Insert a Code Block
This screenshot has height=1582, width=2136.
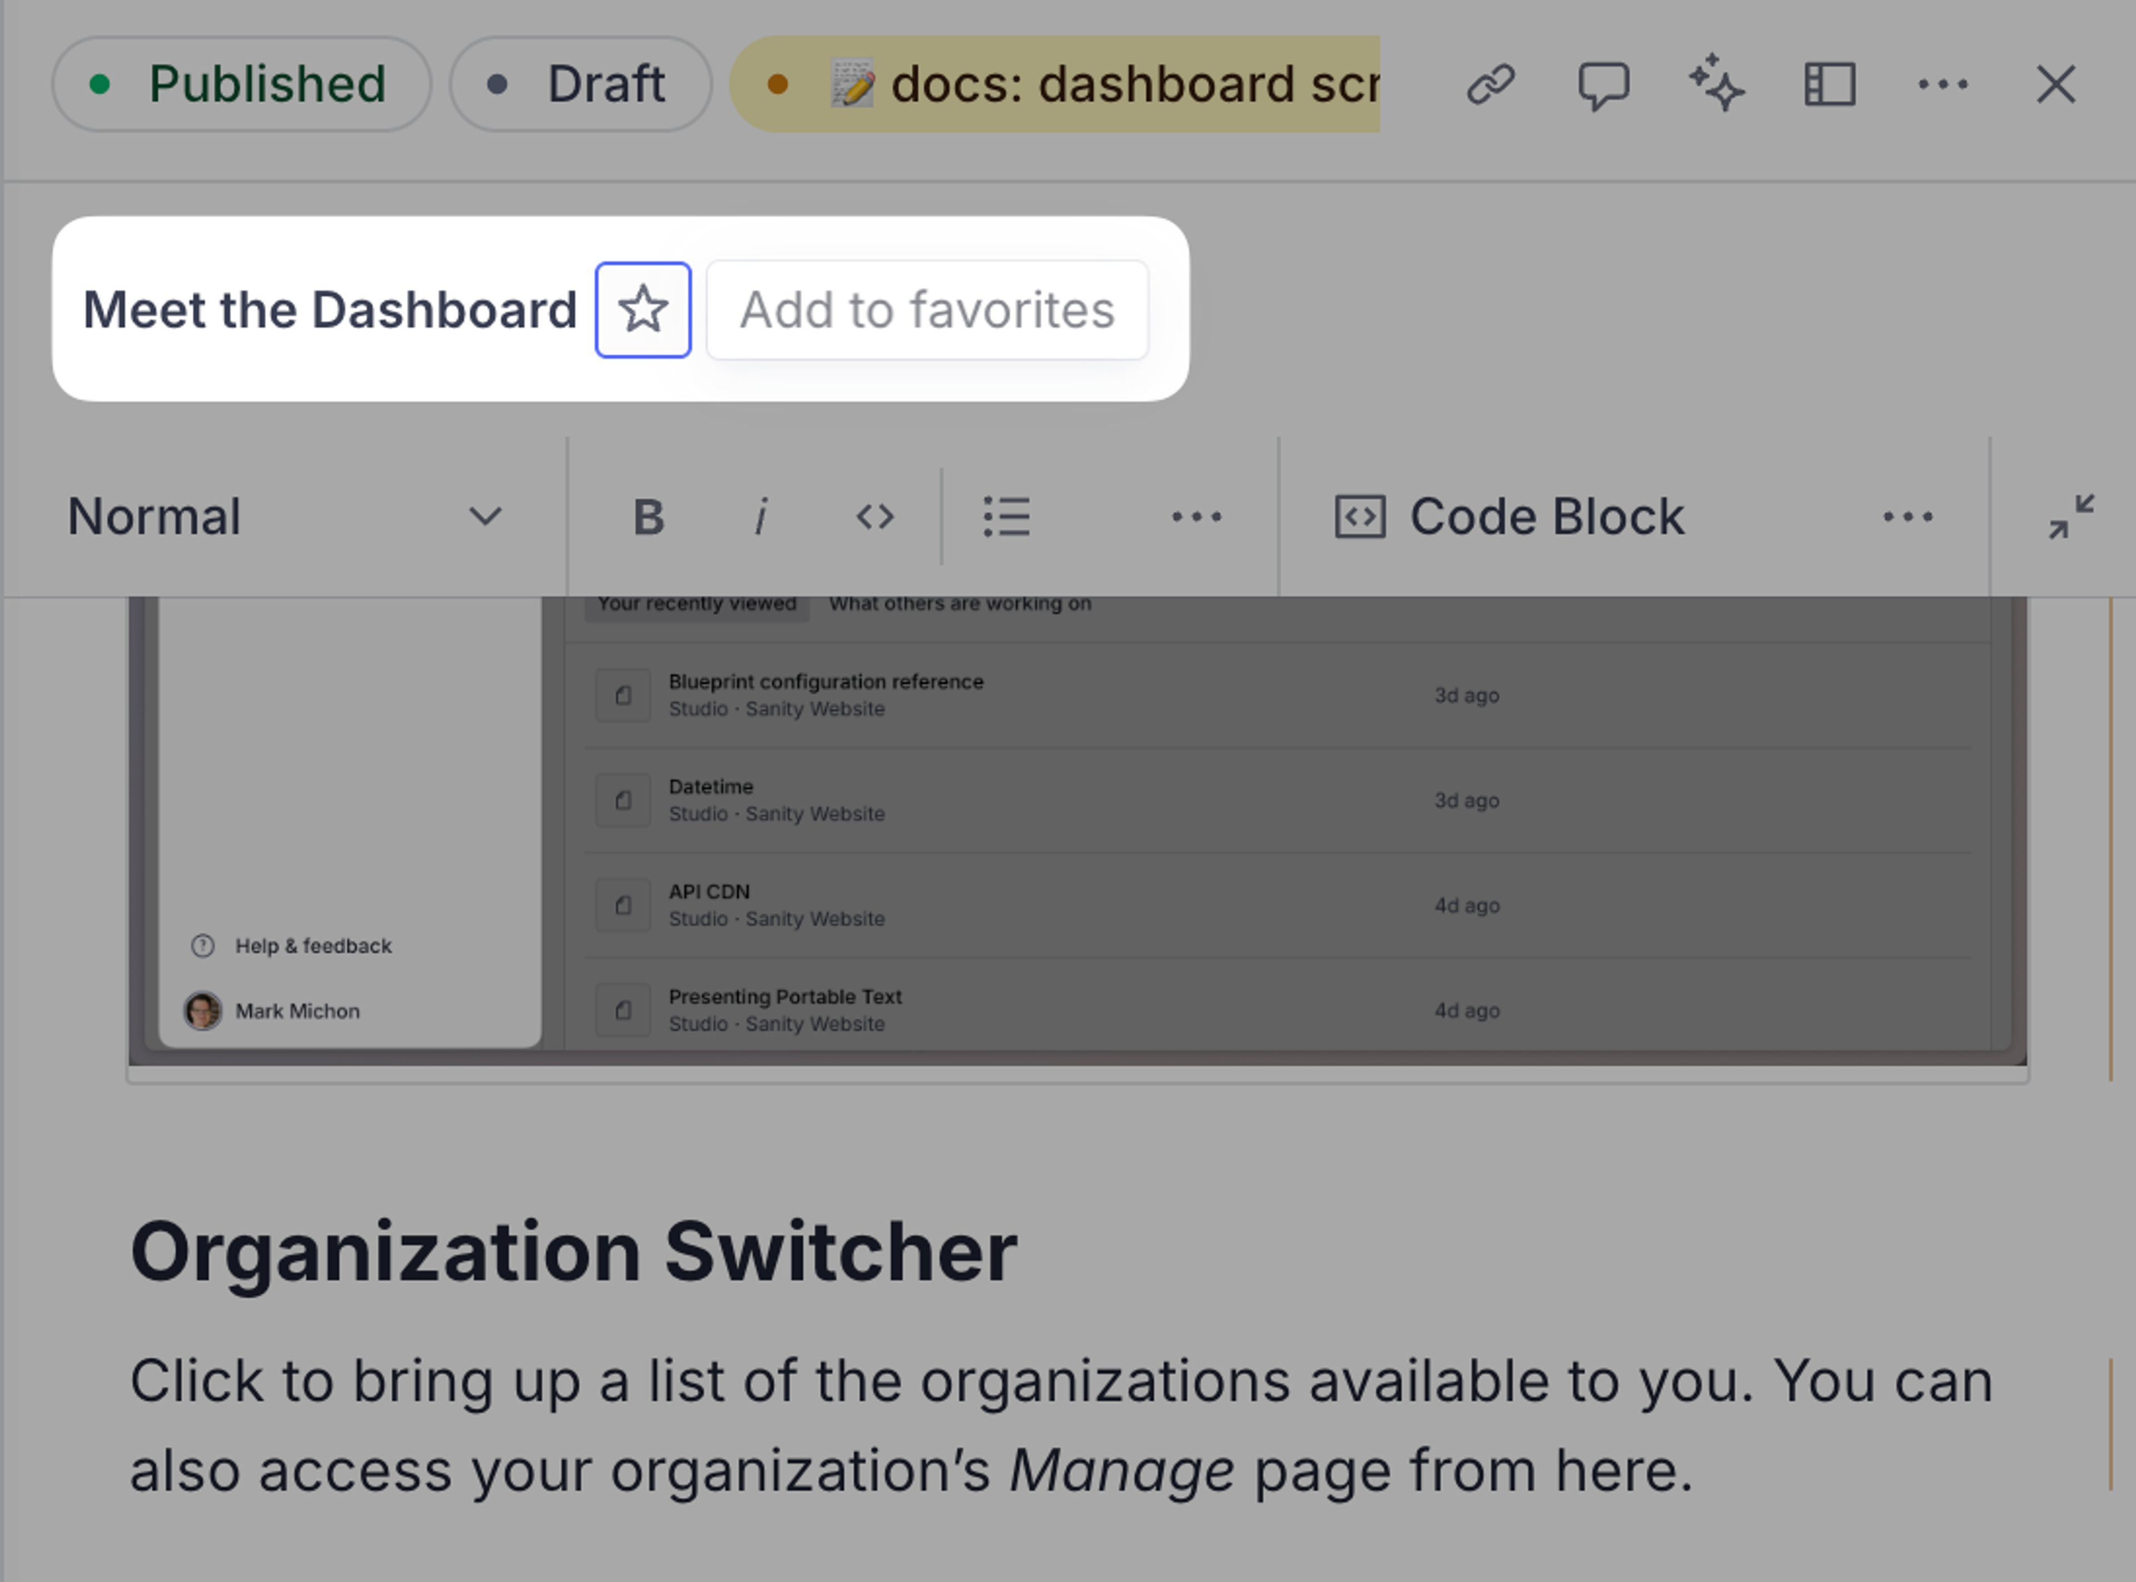point(1510,517)
